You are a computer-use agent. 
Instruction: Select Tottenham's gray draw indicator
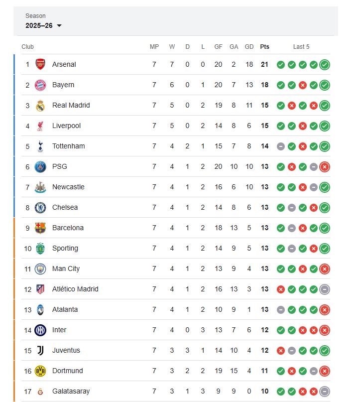point(280,146)
